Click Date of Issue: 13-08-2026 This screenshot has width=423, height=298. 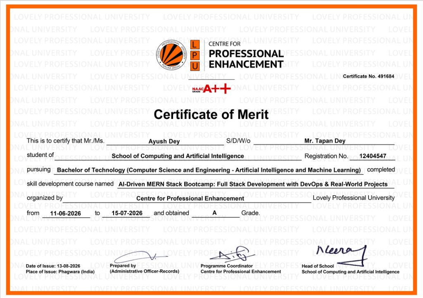click(53, 266)
